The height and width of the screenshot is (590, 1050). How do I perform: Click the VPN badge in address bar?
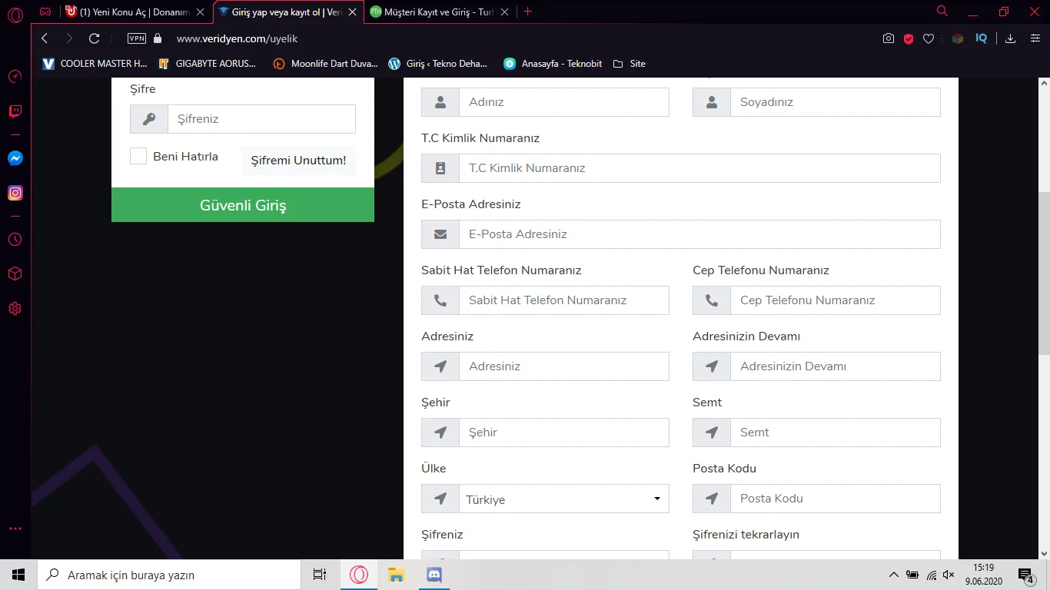(x=136, y=38)
